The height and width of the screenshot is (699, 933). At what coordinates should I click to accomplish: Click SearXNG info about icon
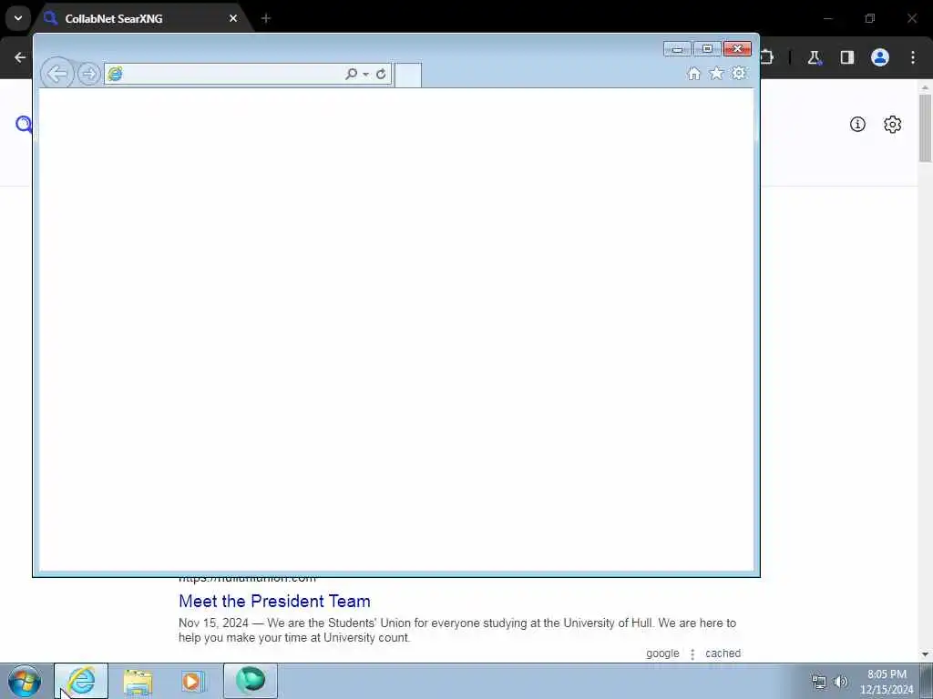coord(857,124)
